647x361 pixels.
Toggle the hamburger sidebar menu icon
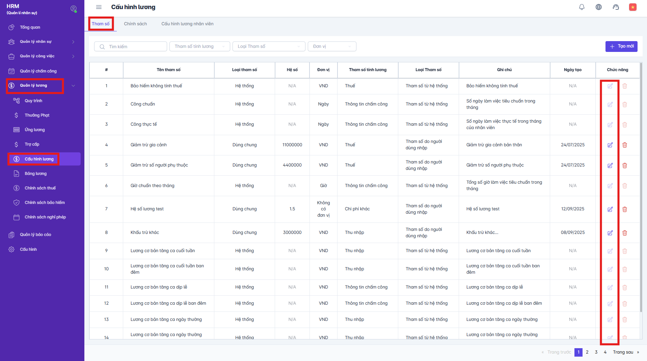99,7
